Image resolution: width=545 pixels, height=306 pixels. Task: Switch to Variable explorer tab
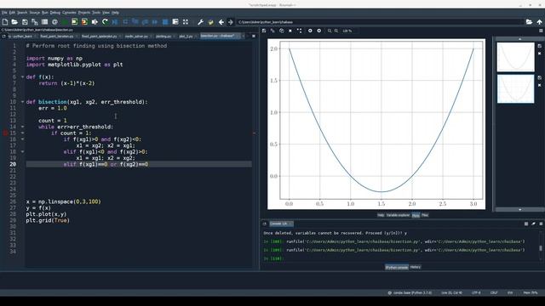click(x=398, y=215)
